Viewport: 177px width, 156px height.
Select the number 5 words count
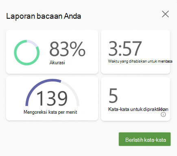point(113,95)
